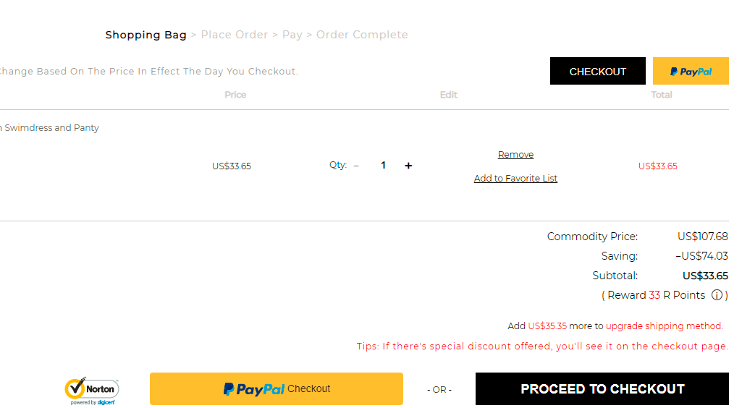This screenshot has width=742, height=408.
Task: Click the quantity number field
Action: coord(383,166)
